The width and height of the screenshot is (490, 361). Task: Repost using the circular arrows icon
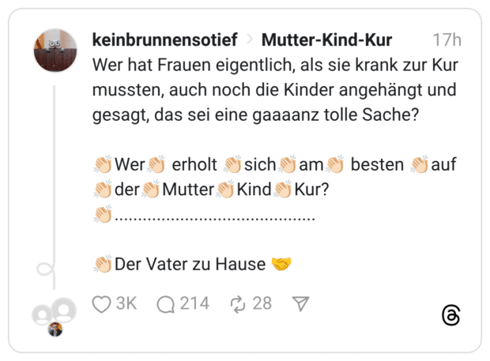tap(238, 304)
